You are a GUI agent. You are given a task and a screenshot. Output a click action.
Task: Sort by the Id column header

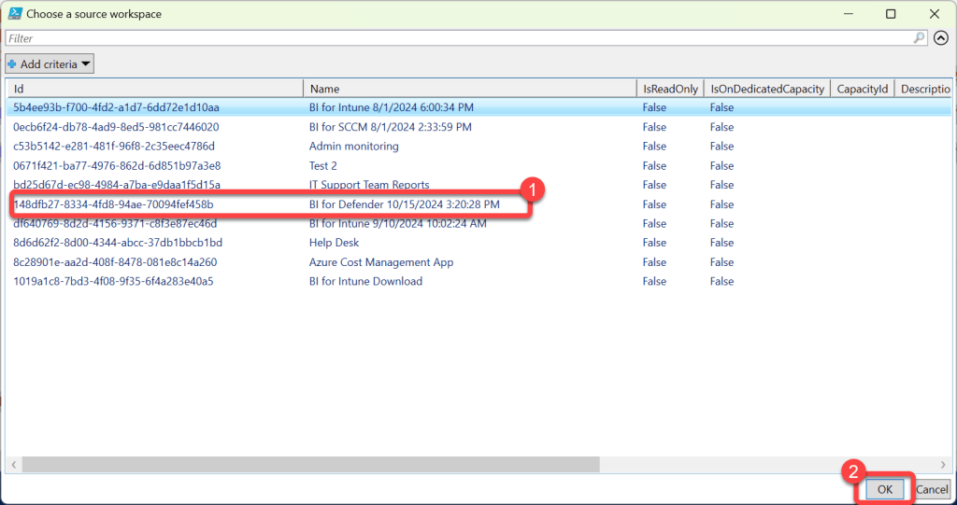point(155,89)
